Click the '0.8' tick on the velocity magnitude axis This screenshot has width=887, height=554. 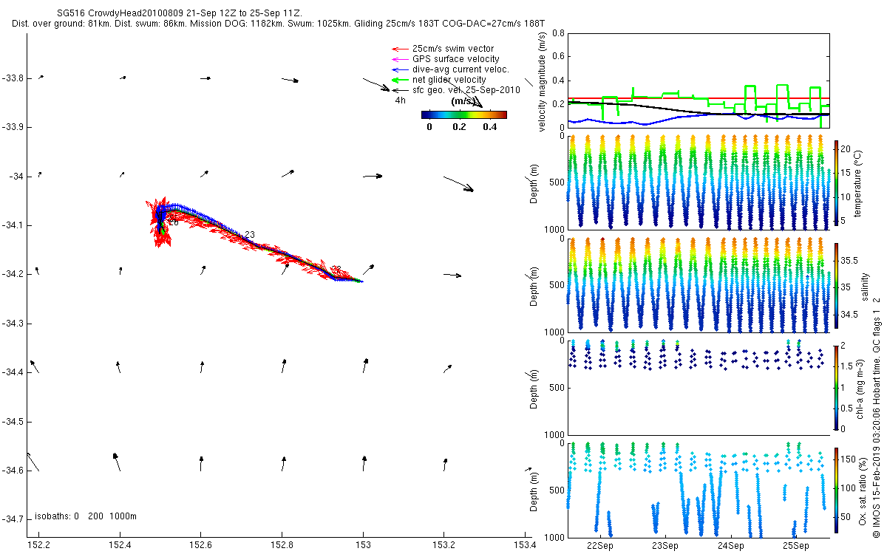[x=558, y=34]
